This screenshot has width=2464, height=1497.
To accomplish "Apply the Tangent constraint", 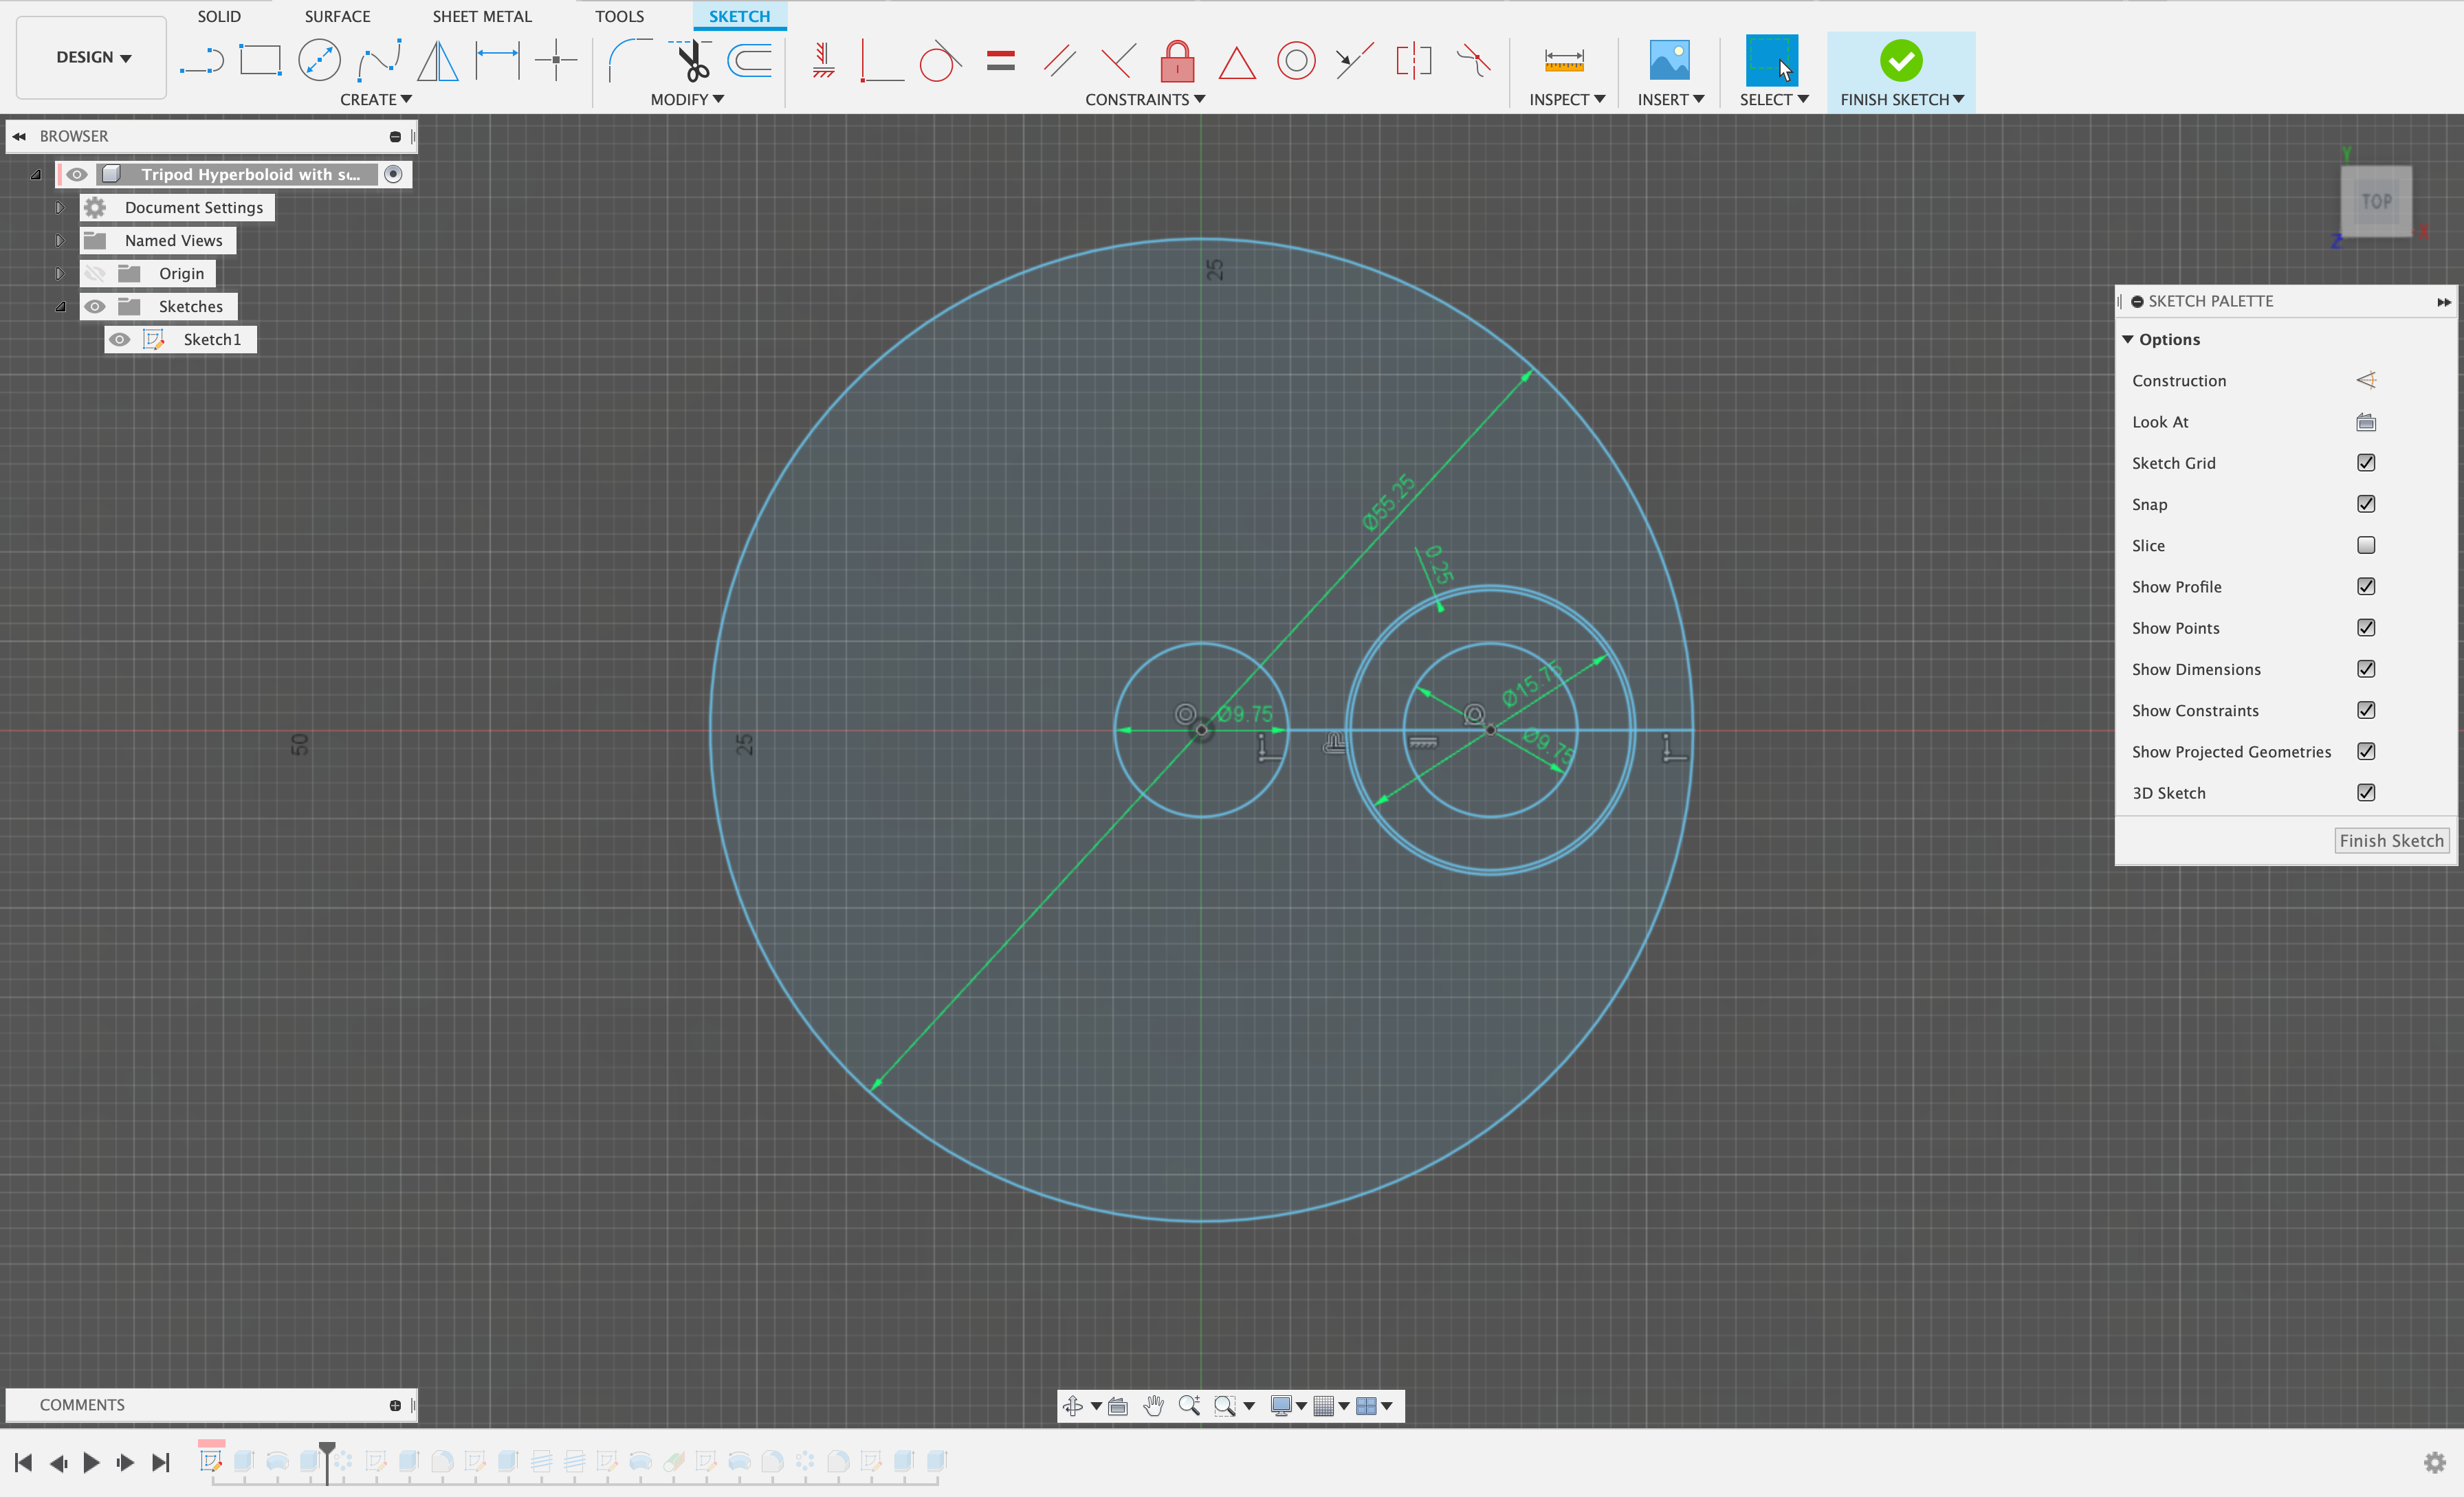I will pos(939,60).
